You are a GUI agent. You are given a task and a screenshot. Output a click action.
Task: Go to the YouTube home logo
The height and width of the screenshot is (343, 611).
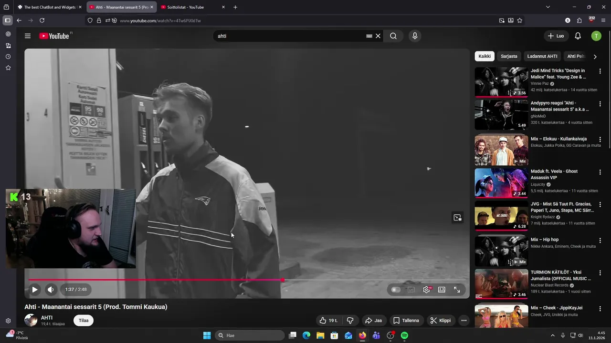[54, 36]
